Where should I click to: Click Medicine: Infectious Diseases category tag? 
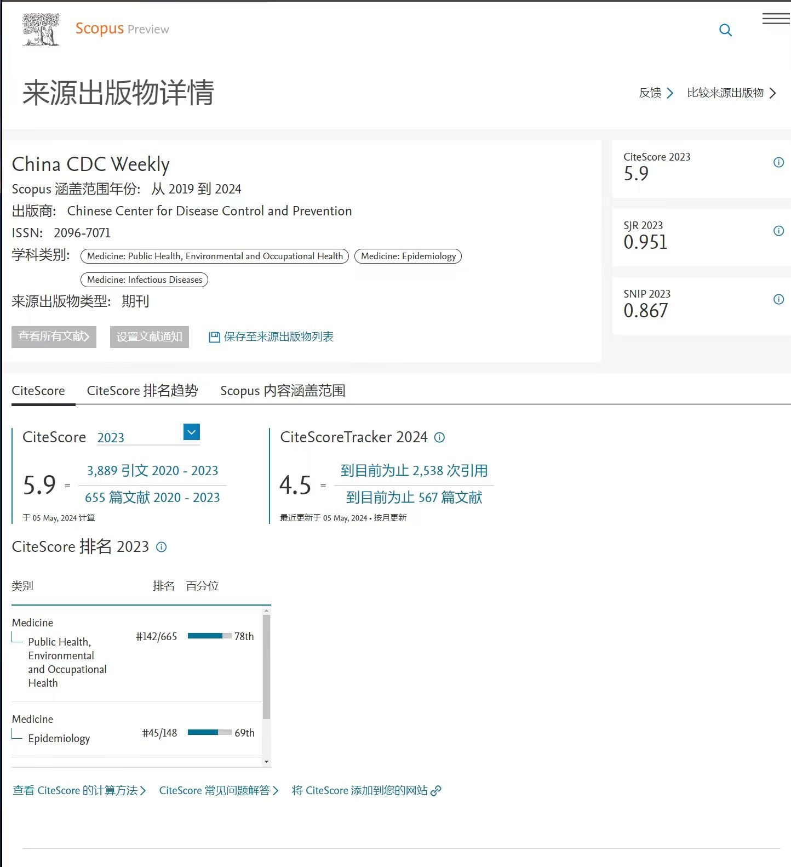pos(144,280)
